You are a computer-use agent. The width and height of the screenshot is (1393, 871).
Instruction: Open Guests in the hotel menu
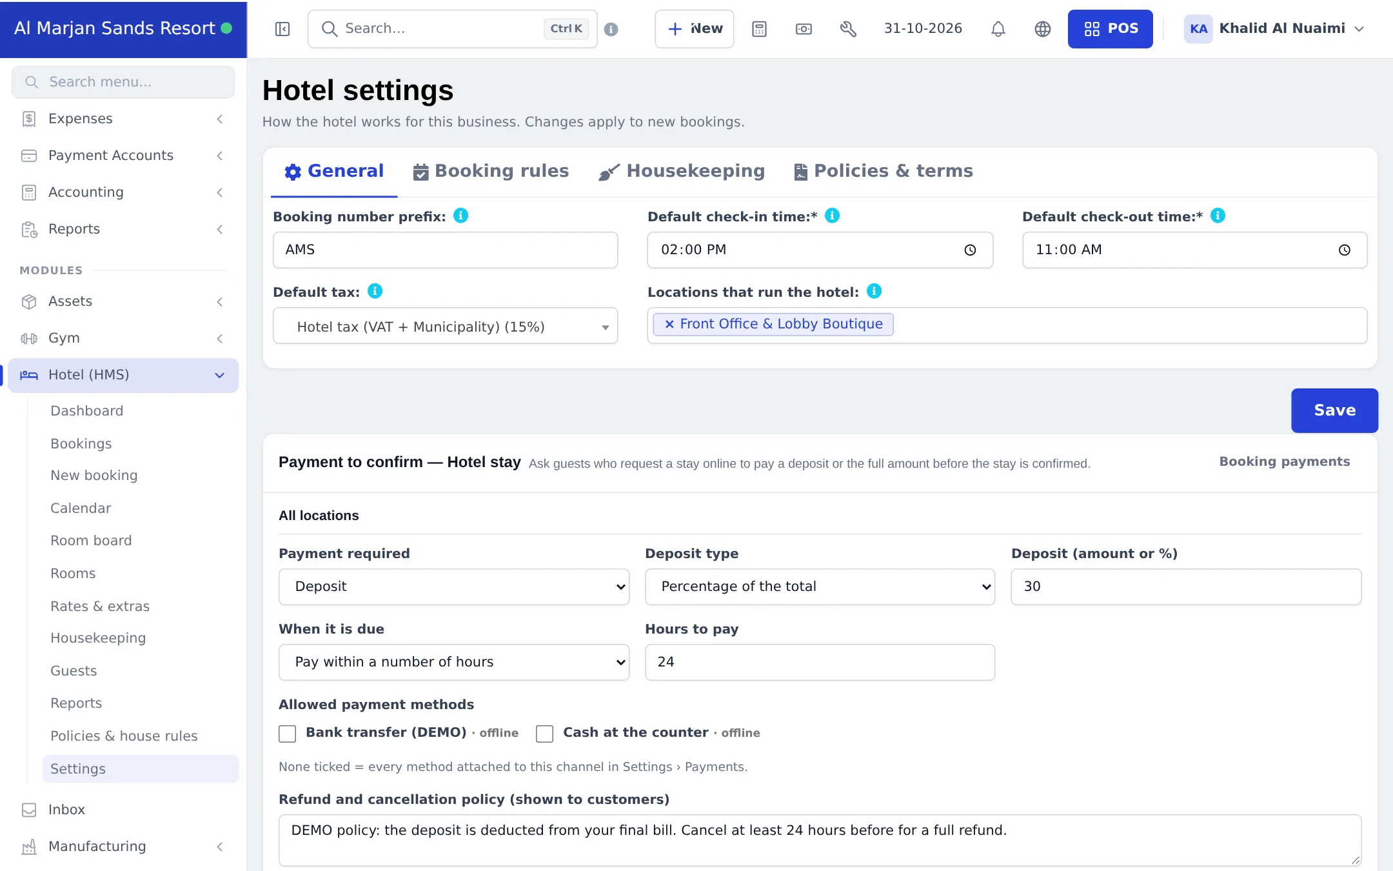coord(74,671)
